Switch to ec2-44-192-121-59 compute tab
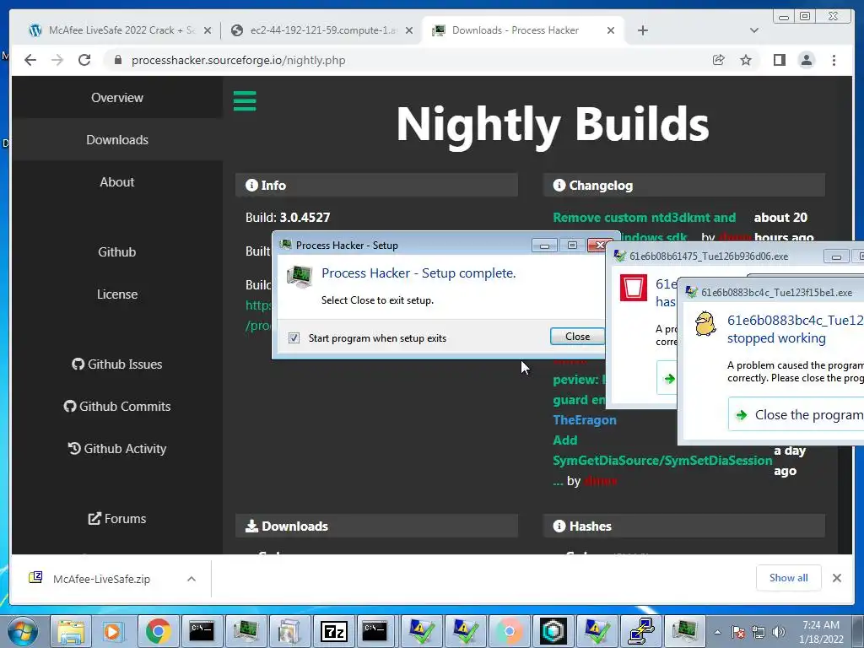The height and width of the screenshot is (648, 864). tap(321, 30)
